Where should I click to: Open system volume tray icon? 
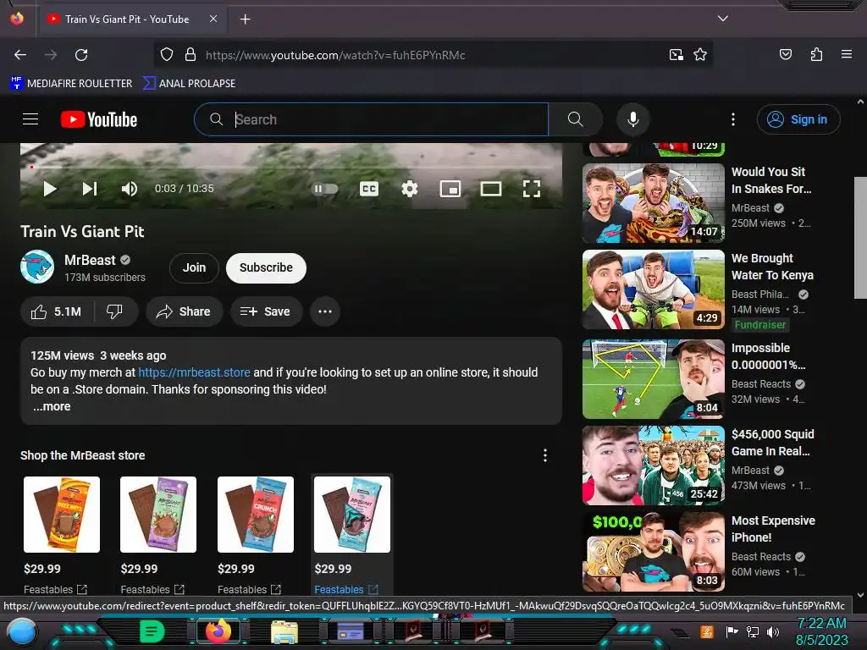click(772, 631)
